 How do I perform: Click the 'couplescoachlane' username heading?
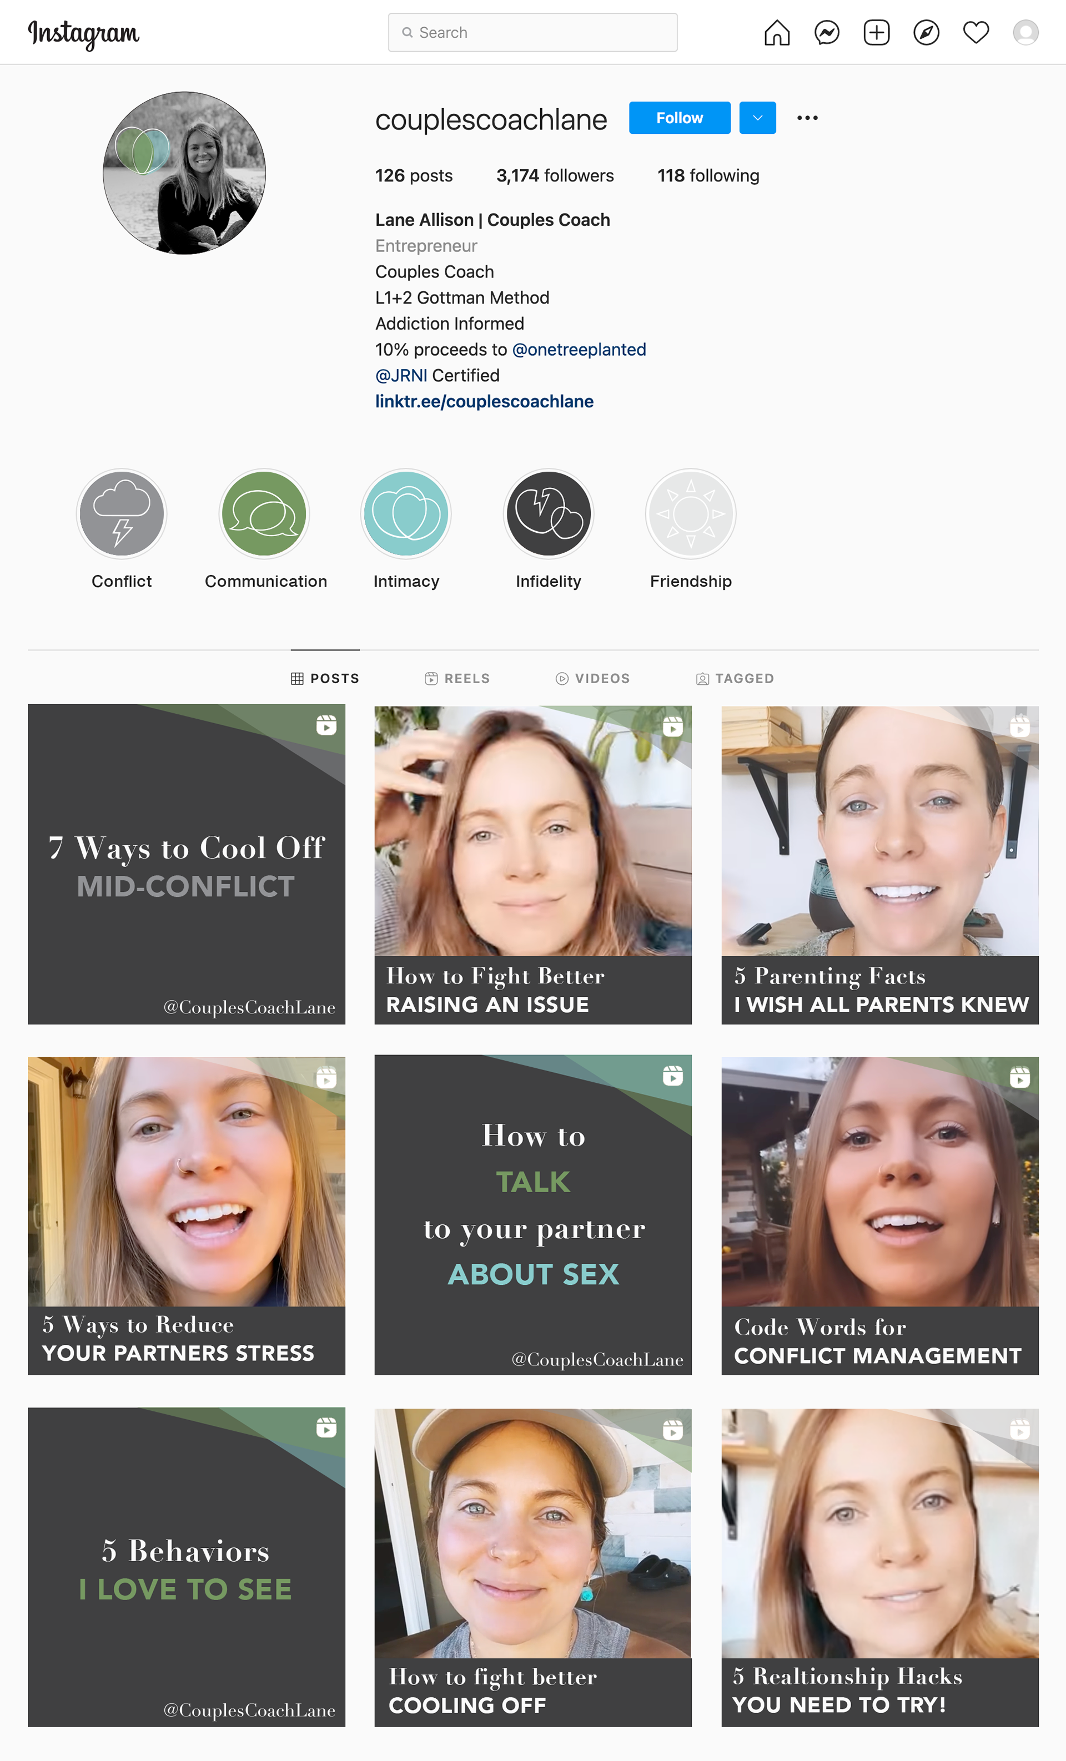click(x=491, y=119)
